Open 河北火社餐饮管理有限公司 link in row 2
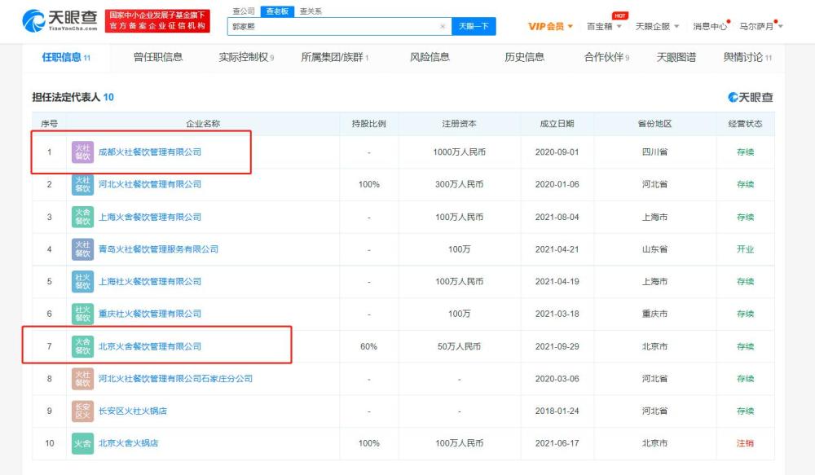 pos(150,184)
